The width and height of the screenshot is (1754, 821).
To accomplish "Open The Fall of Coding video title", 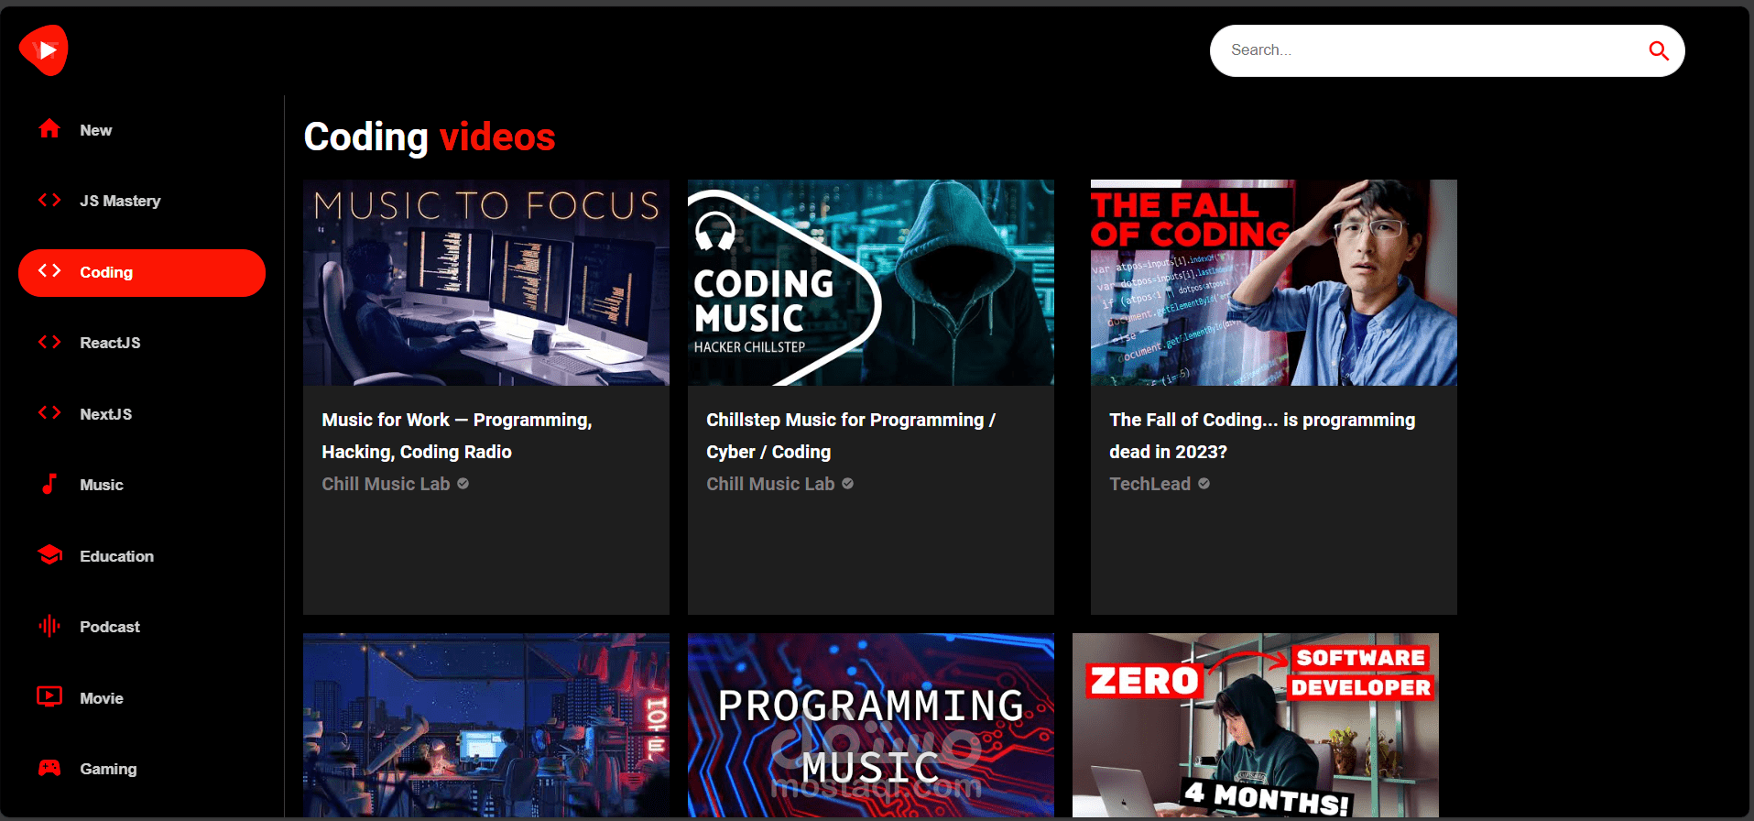I will (x=1262, y=435).
